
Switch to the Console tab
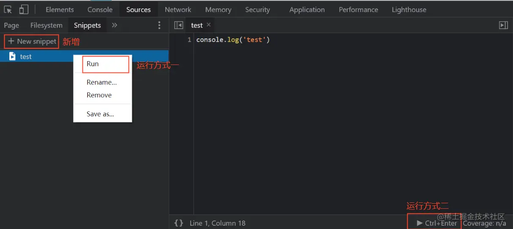point(100,9)
